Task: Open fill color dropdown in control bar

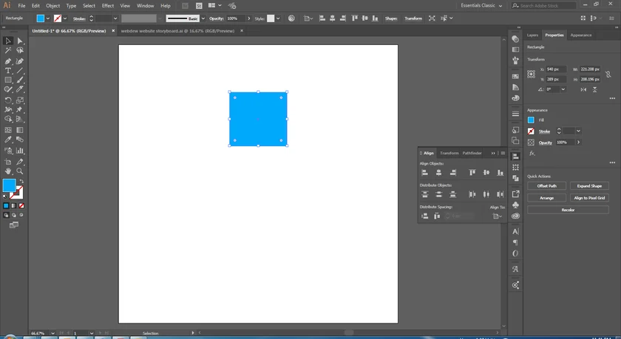Action: (x=48, y=18)
